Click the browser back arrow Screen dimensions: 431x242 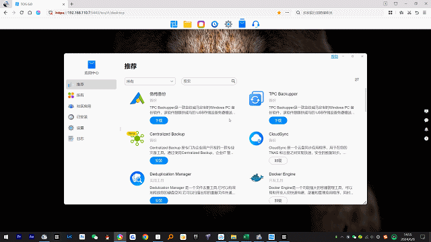[5, 13]
